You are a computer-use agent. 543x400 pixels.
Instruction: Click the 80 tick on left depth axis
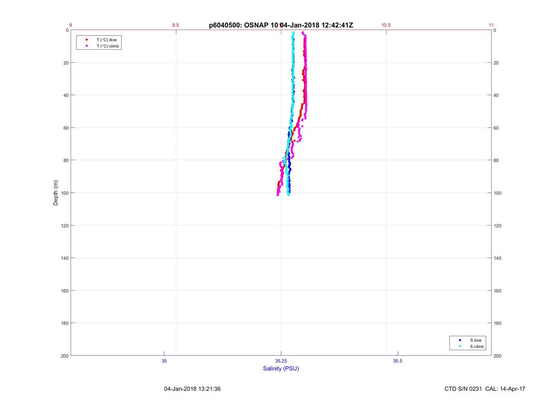66,160
